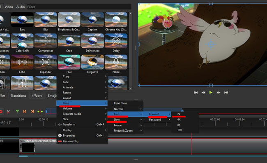Switch to the Effects tab
Viewport: 267px width, 163px height.
coord(37,96)
